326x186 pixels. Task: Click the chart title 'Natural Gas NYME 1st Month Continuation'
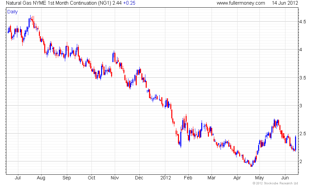coord(51,3)
